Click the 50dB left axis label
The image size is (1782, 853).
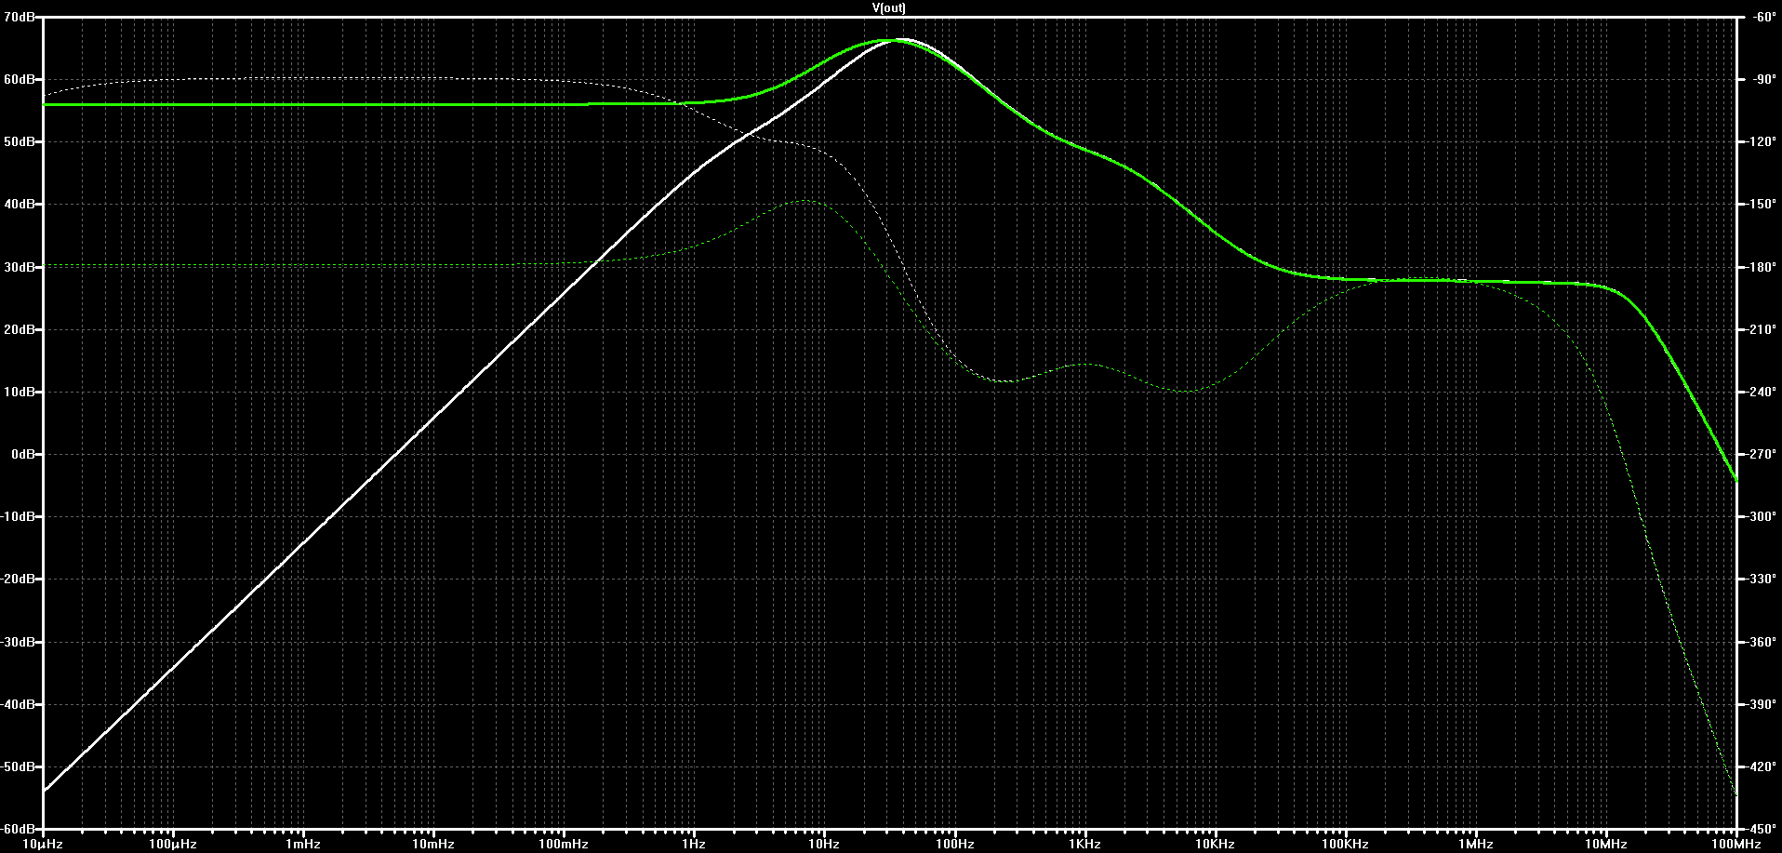pos(19,141)
